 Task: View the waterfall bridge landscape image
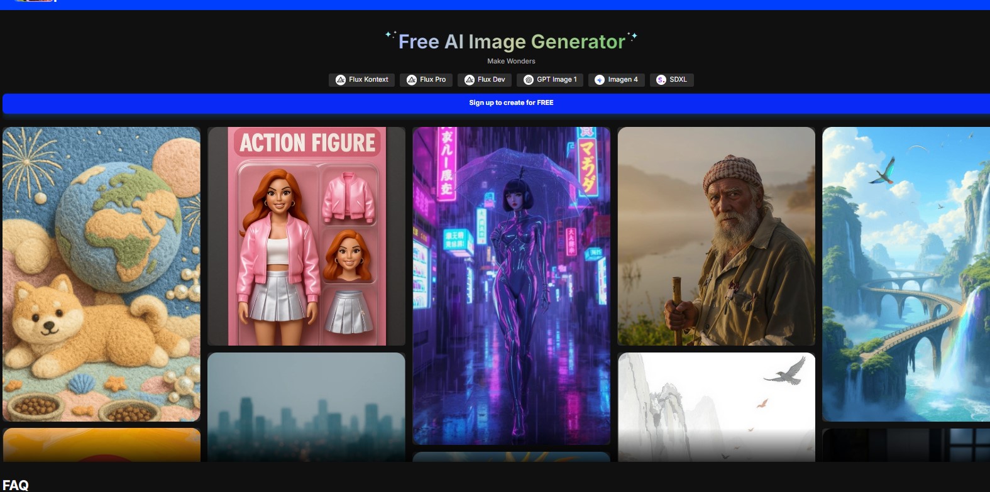click(x=906, y=274)
